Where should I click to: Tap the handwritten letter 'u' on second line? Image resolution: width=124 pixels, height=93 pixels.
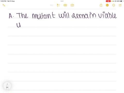(x=19, y=25)
